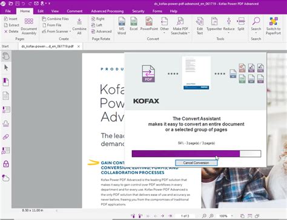
Task: Click Delete pages in ribbon
Action: coord(12,32)
